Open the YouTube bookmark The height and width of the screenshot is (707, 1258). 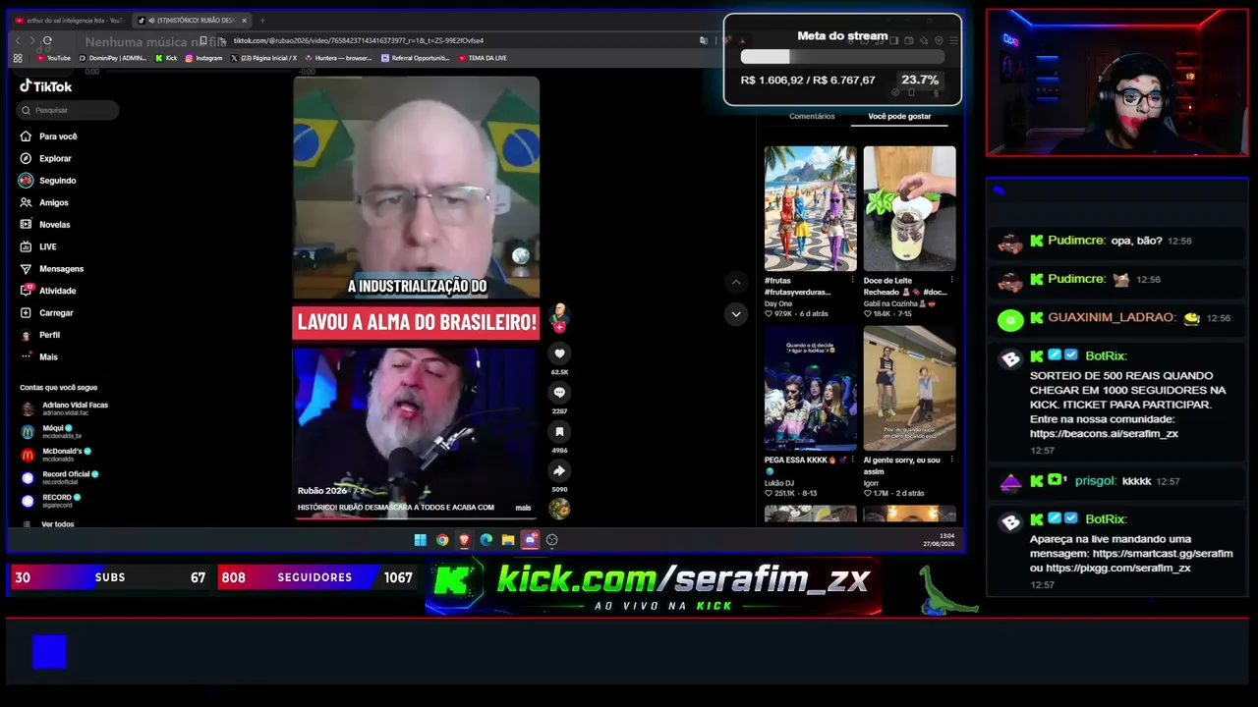[x=54, y=58]
